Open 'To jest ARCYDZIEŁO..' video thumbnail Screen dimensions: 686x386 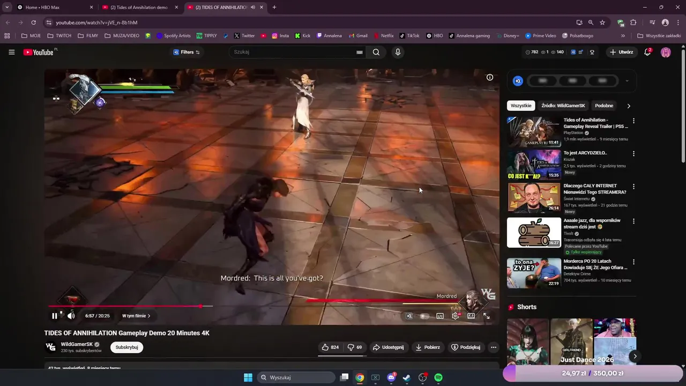534,165
